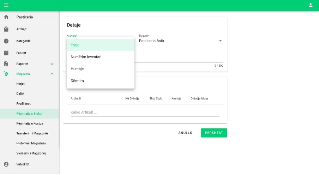Click the Magazina warehouse cart icon
319x175 pixels.
[6, 74]
